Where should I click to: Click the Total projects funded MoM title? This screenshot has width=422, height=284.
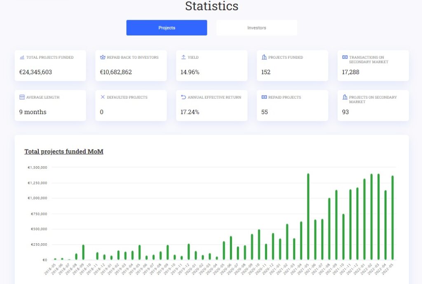click(x=64, y=151)
